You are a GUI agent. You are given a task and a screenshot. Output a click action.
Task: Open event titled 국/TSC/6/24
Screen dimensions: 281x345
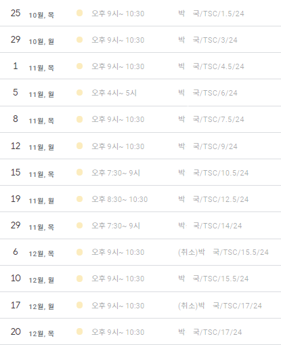pos(208,93)
